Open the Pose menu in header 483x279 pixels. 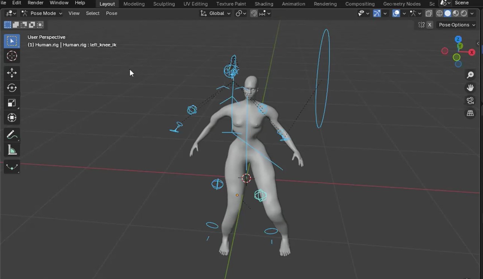click(112, 13)
